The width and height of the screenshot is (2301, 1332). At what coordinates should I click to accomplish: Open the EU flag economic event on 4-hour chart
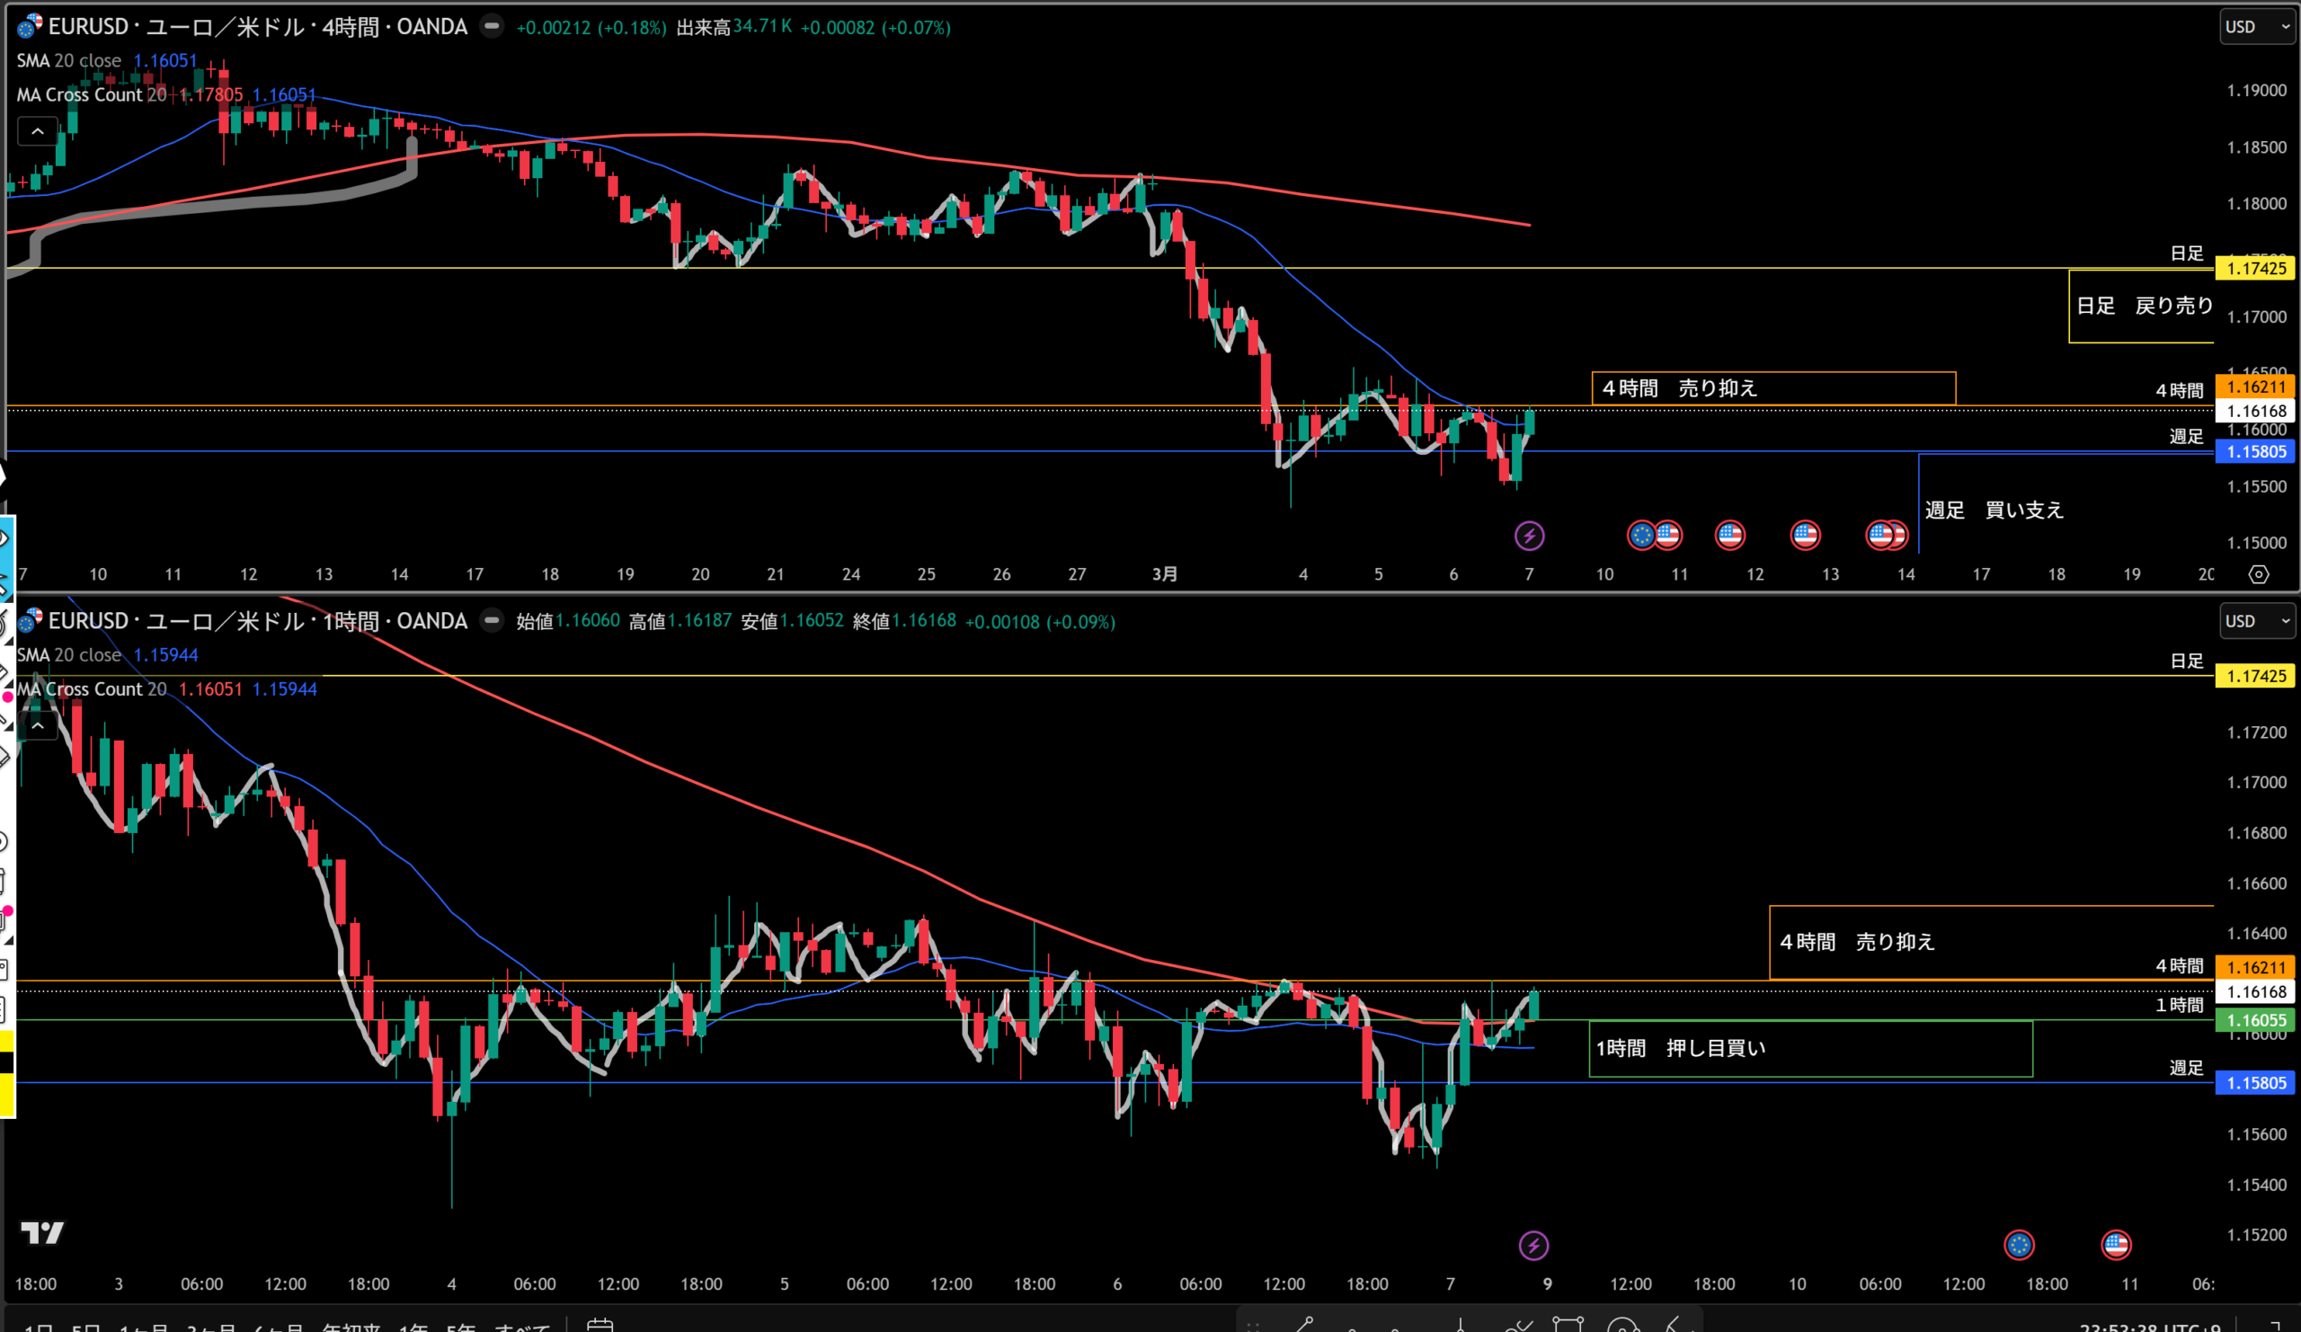pyautogui.click(x=1641, y=535)
